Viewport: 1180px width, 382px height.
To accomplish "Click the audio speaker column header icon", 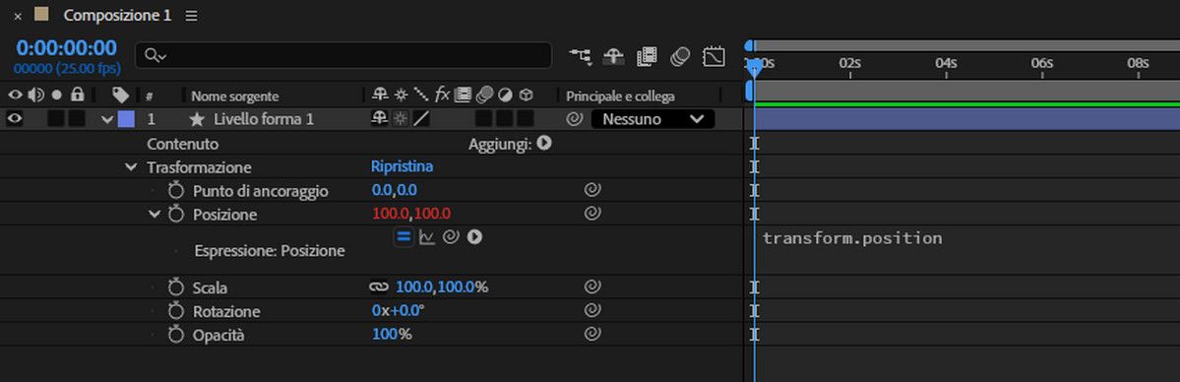I will (x=35, y=95).
